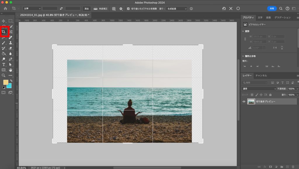Click the yellow foreground color swatch
This screenshot has width=299, height=169.
click(6, 82)
